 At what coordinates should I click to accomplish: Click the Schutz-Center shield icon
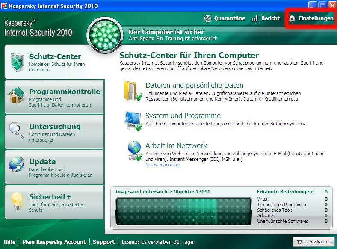click(x=17, y=62)
